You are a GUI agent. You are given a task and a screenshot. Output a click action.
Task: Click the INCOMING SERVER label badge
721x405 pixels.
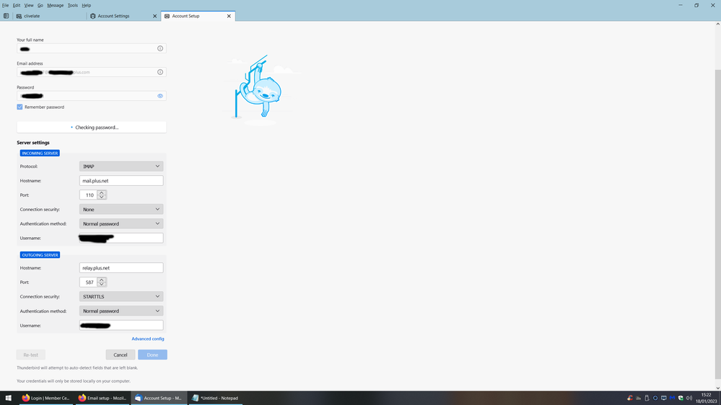(x=40, y=153)
